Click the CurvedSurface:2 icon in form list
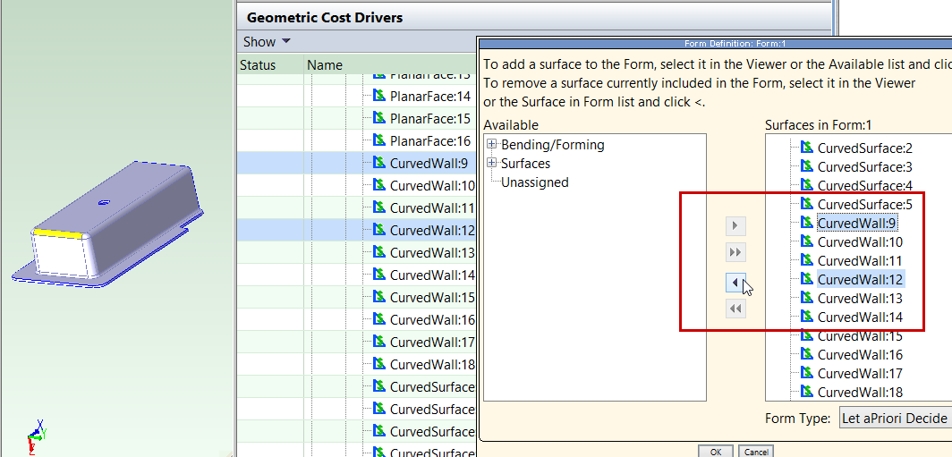 tap(807, 148)
